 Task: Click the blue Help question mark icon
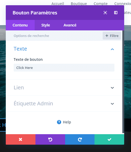[x=59, y=122]
